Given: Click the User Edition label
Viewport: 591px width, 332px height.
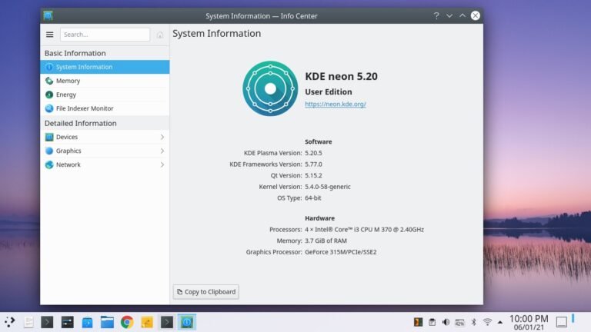Looking at the screenshot, I should (329, 92).
